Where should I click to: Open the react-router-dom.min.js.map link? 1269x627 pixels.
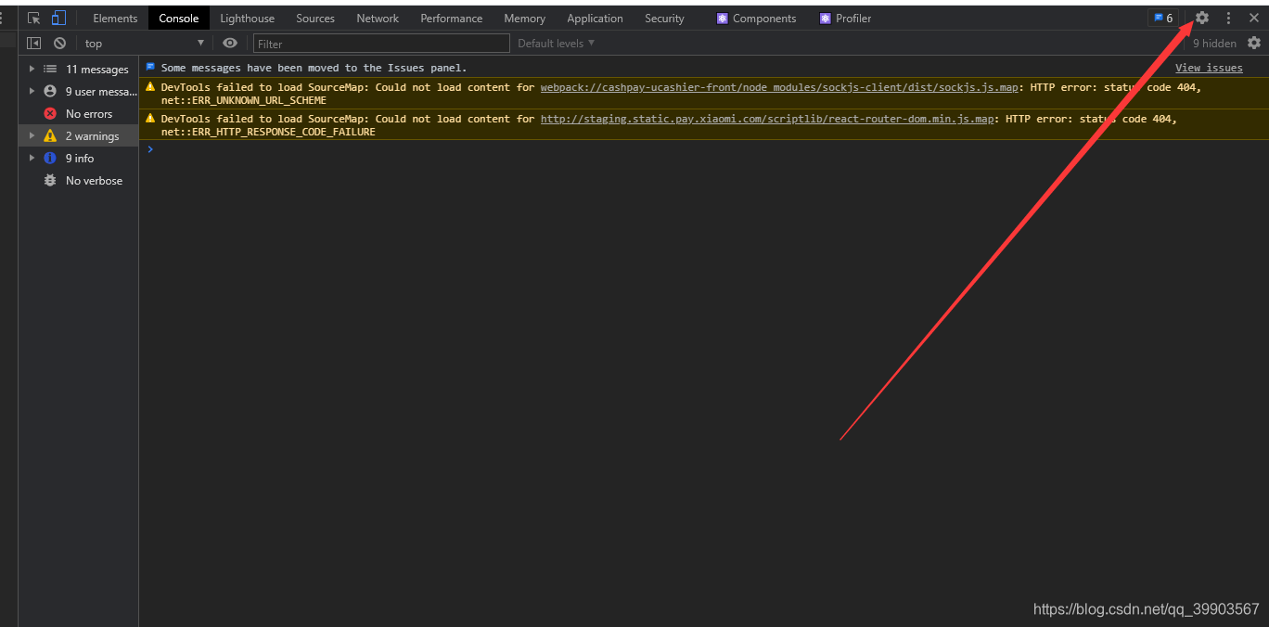tap(767, 119)
